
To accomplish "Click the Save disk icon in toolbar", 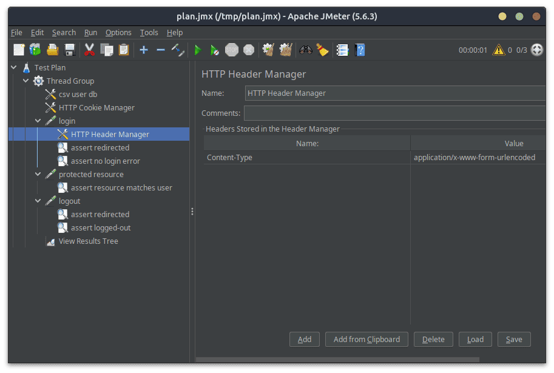I will pyautogui.click(x=69, y=50).
